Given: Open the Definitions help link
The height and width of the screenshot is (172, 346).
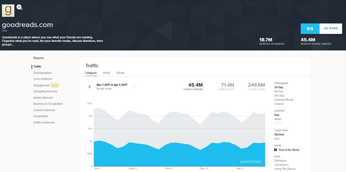Looking at the screenshot, I should (x=281, y=161).
